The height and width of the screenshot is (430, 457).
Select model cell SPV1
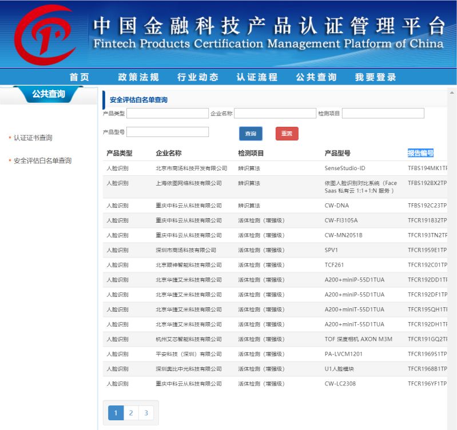click(331, 250)
